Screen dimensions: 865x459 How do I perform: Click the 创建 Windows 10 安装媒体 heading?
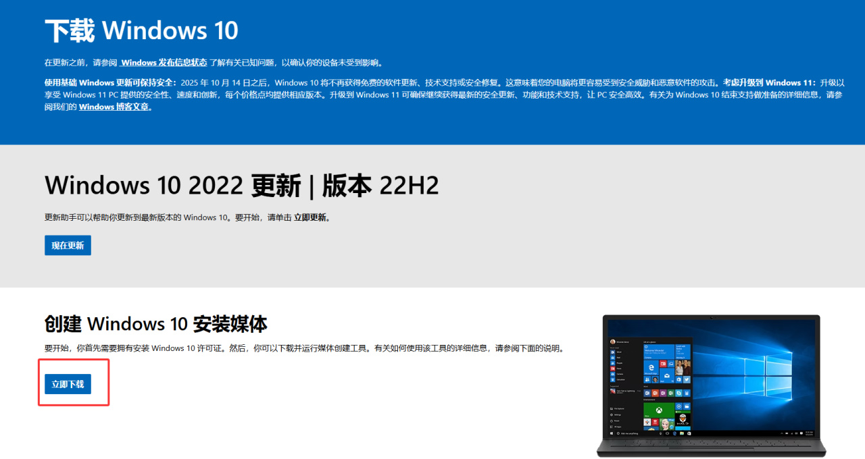click(x=155, y=324)
